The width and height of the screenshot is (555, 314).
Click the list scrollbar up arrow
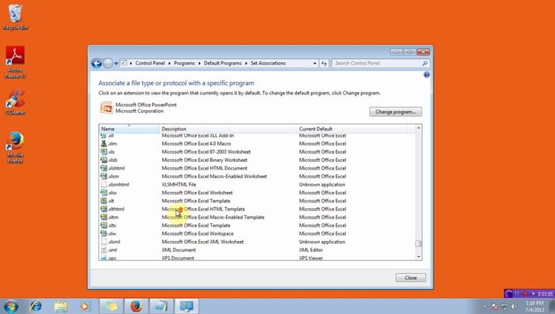(x=418, y=128)
